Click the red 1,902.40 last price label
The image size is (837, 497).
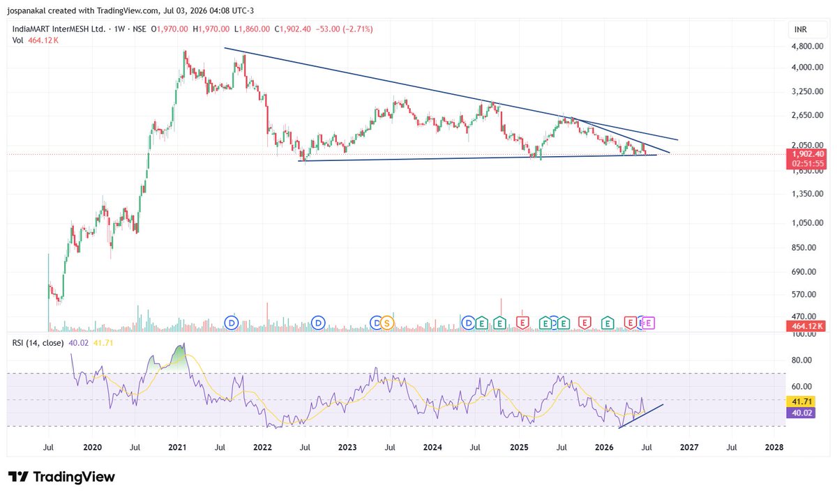[806, 153]
